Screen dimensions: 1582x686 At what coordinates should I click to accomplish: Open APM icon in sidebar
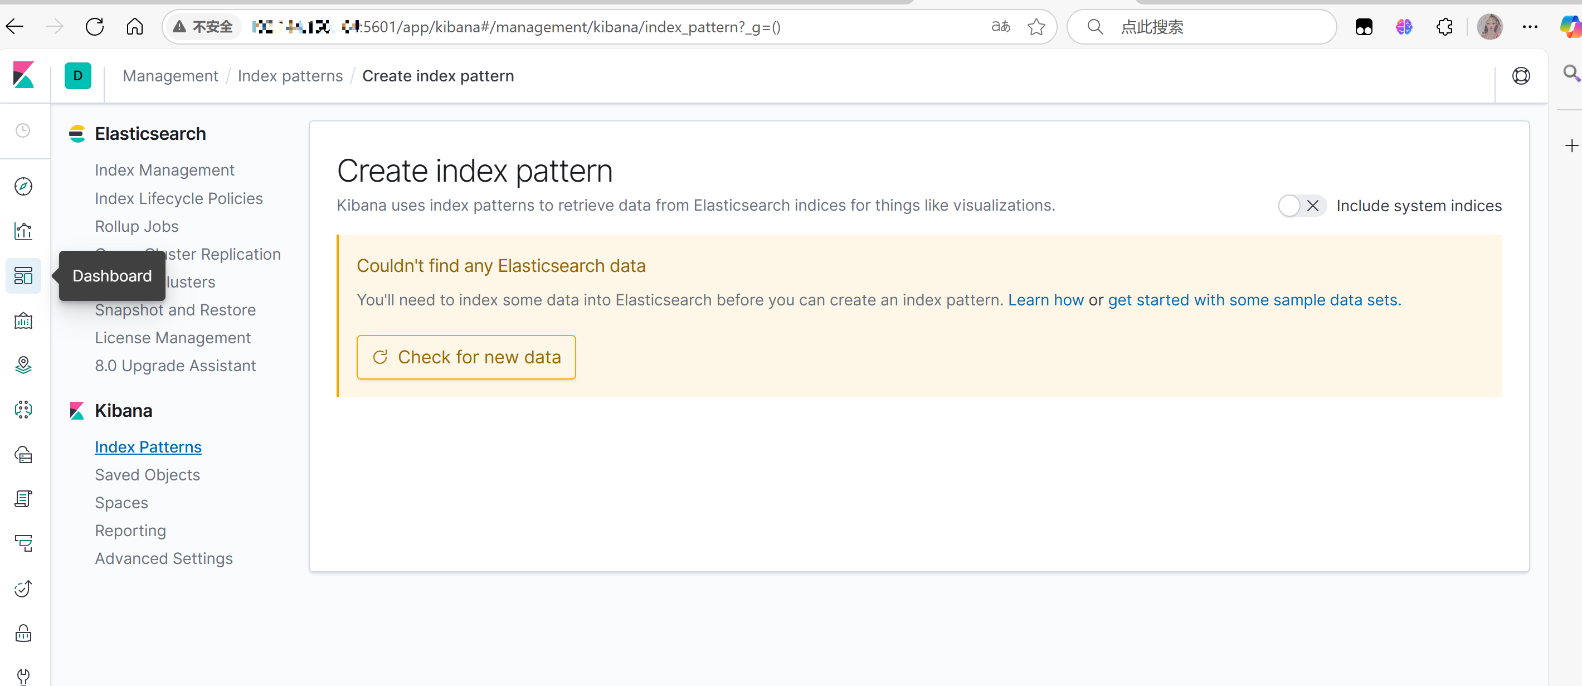click(x=23, y=543)
